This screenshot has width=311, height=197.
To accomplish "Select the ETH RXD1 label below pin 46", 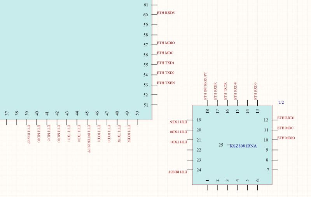I will click(99, 133).
